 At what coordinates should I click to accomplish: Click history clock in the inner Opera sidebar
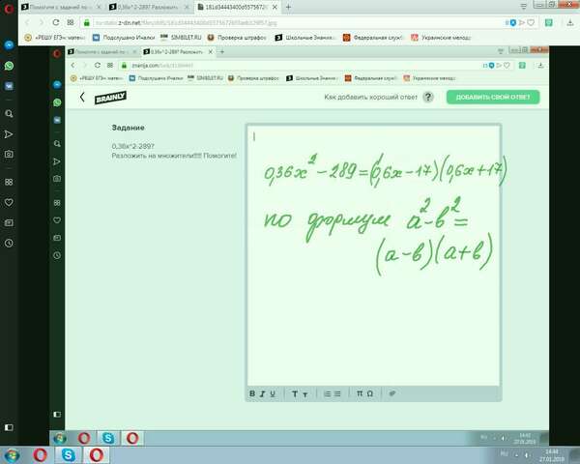57,255
